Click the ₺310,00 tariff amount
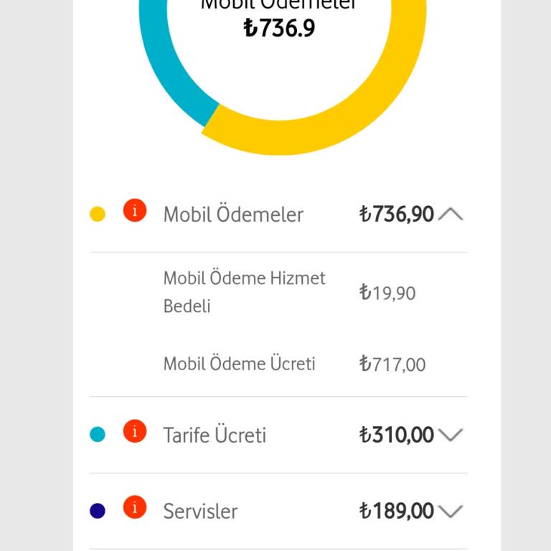551x551 pixels. 396,435
